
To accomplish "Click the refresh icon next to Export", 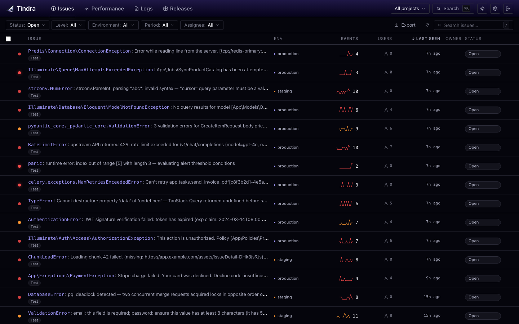I will (427, 25).
